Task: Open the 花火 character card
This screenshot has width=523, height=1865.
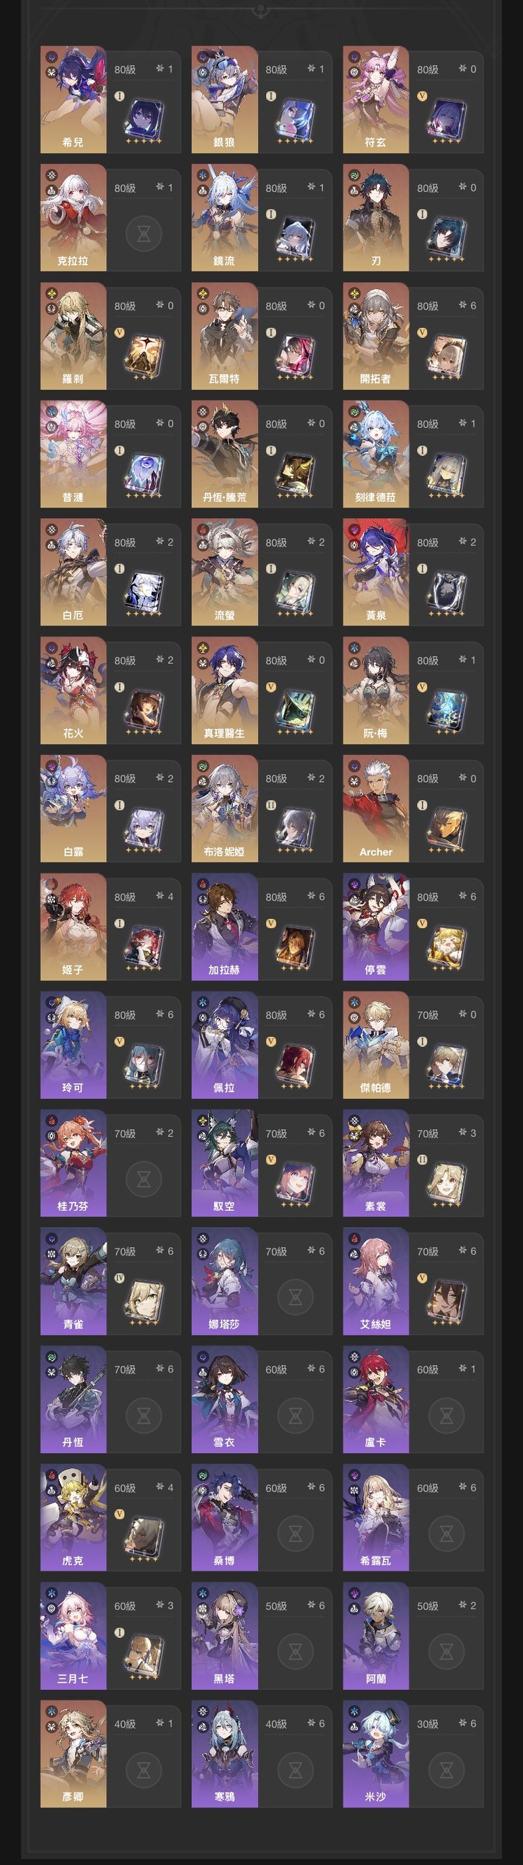Action: pyautogui.click(x=108, y=691)
